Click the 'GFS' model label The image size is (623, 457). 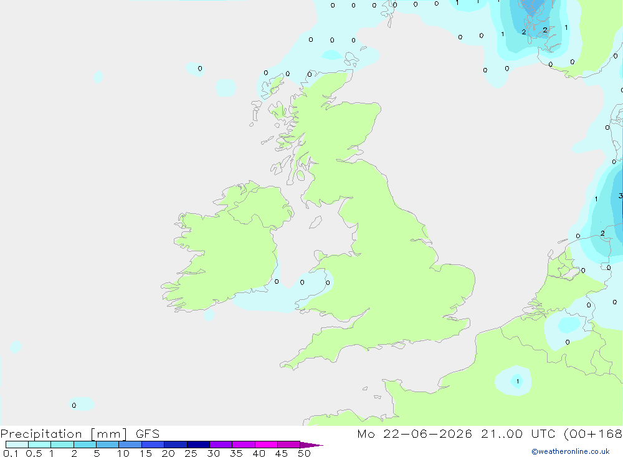click(x=148, y=434)
